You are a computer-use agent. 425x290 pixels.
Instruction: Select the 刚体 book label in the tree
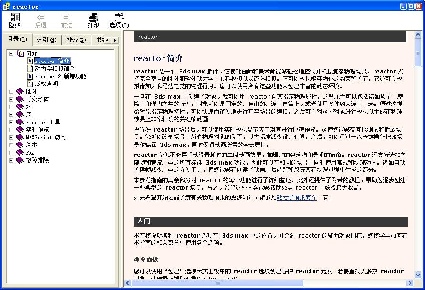(x=31, y=92)
